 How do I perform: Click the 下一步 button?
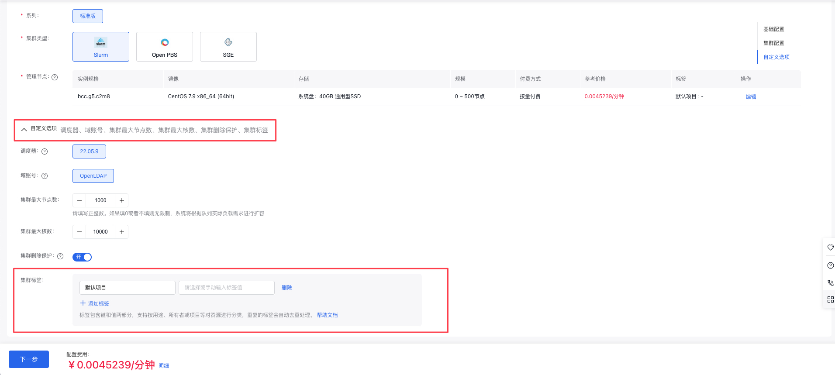click(29, 359)
